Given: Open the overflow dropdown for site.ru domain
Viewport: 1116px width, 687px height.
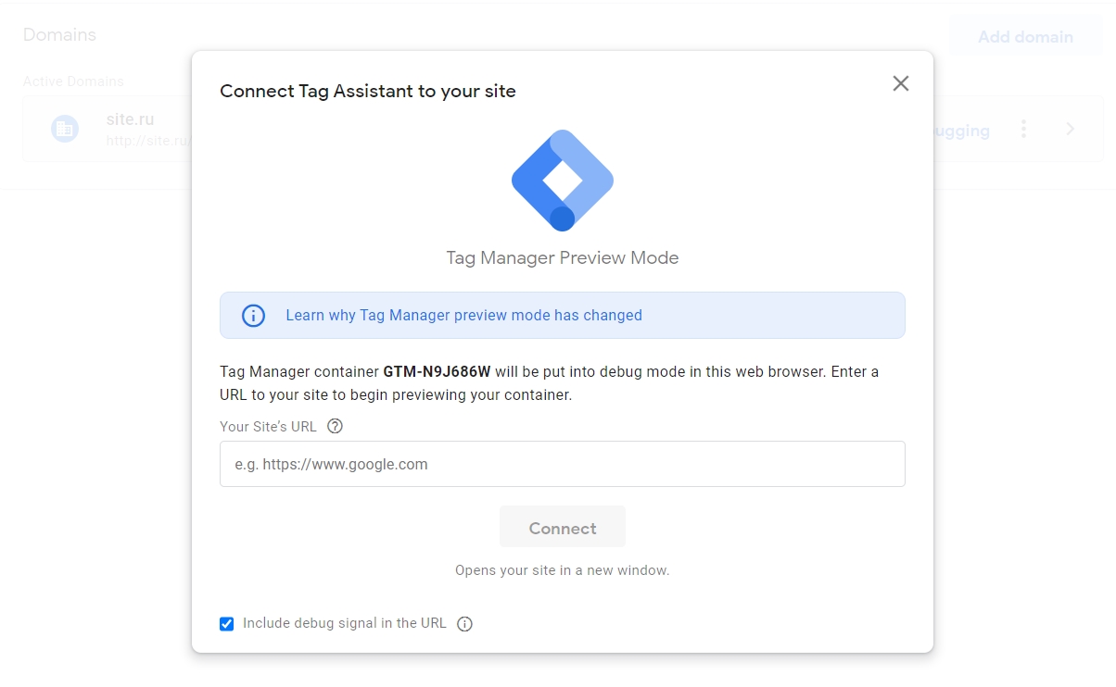Looking at the screenshot, I should pyautogui.click(x=1023, y=130).
